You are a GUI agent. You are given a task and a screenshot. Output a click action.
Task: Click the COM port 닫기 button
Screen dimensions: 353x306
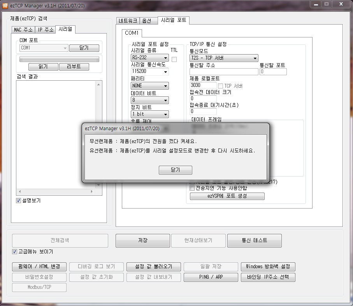coord(84,48)
